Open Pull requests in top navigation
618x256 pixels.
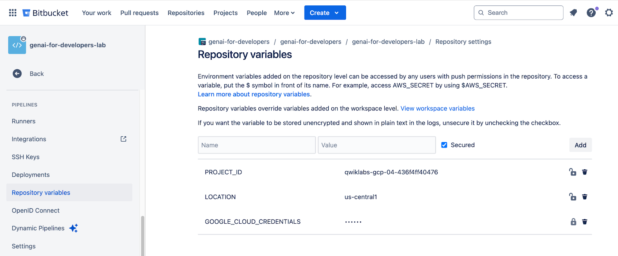[139, 13]
